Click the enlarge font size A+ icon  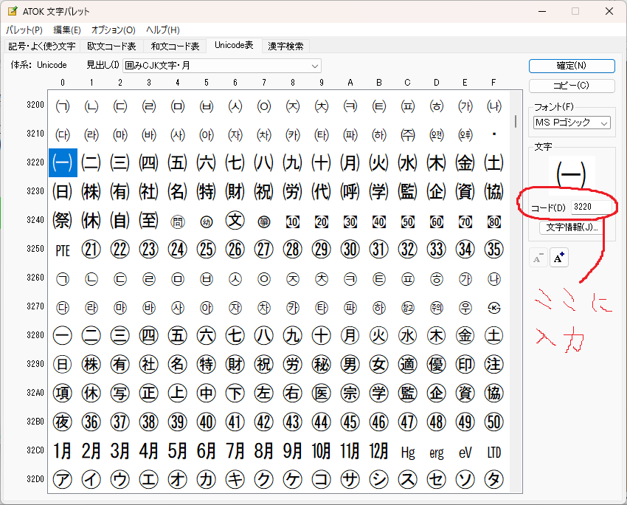pyautogui.click(x=559, y=258)
